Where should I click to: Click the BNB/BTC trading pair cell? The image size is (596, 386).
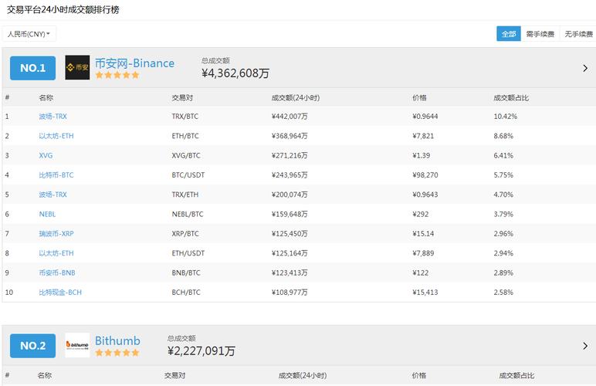pos(186,273)
